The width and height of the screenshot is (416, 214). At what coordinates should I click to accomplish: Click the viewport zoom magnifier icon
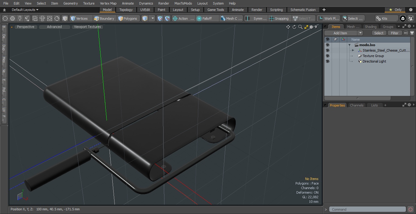coord(300,27)
